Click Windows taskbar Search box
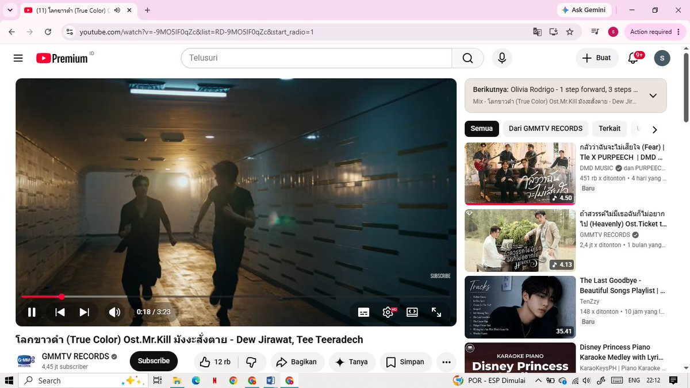This screenshot has width=690, height=388. (x=83, y=381)
